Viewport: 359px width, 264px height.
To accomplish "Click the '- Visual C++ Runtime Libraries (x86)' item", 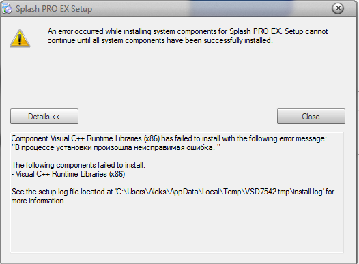I will click(x=68, y=174).
